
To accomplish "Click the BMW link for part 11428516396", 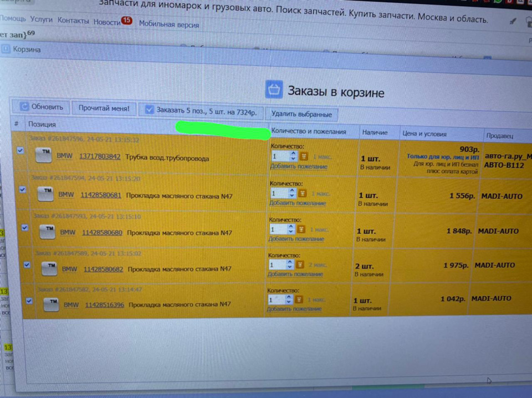I will tap(71, 305).
